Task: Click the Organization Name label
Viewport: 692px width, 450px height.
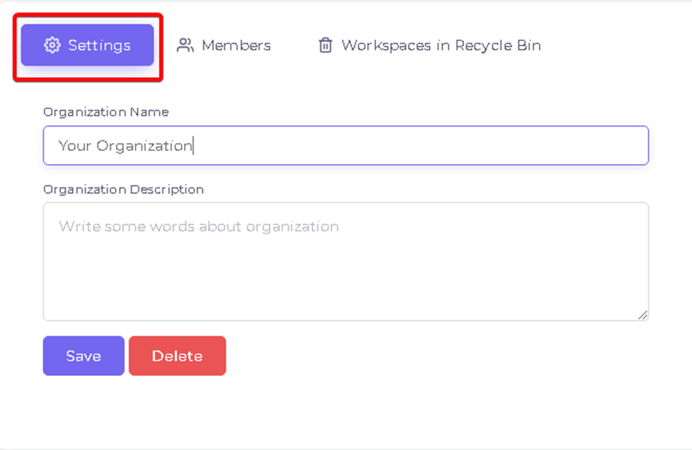Action: pyautogui.click(x=106, y=112)
